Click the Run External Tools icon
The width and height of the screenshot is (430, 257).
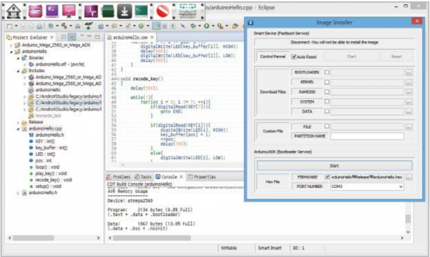[x=220, y=26]
